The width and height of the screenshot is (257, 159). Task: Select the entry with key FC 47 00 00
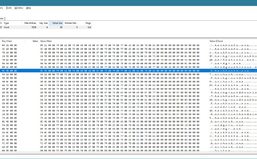[x=9, y=143]
